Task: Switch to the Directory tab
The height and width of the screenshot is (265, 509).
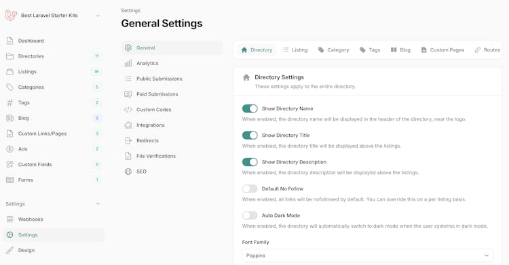Action: point(257,50)
